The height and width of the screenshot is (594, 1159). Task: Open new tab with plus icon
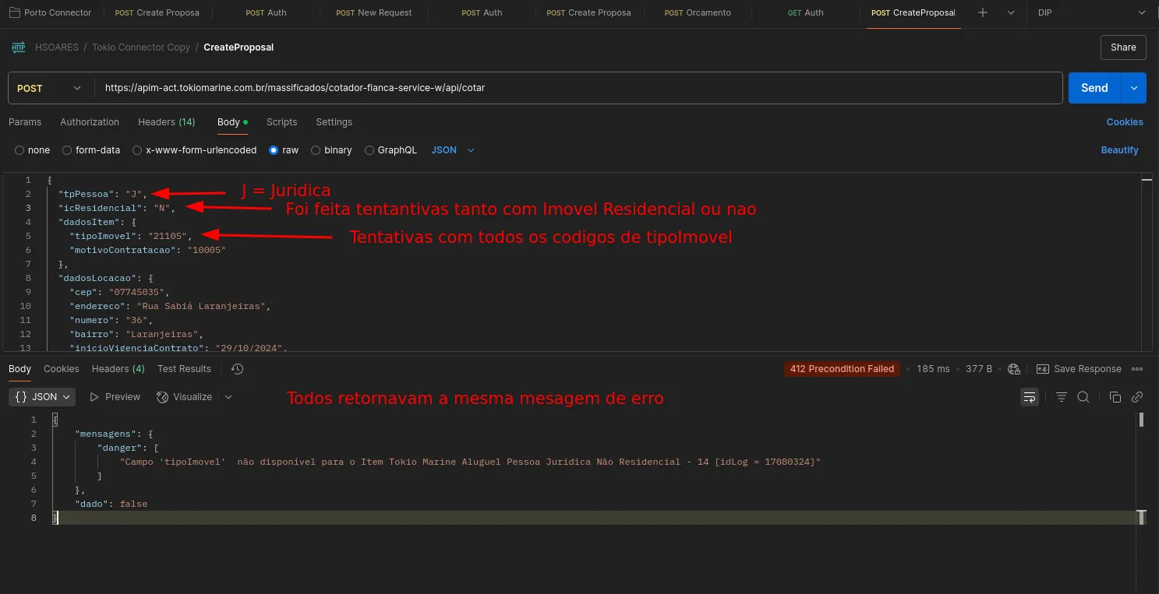tap(983, 13)
